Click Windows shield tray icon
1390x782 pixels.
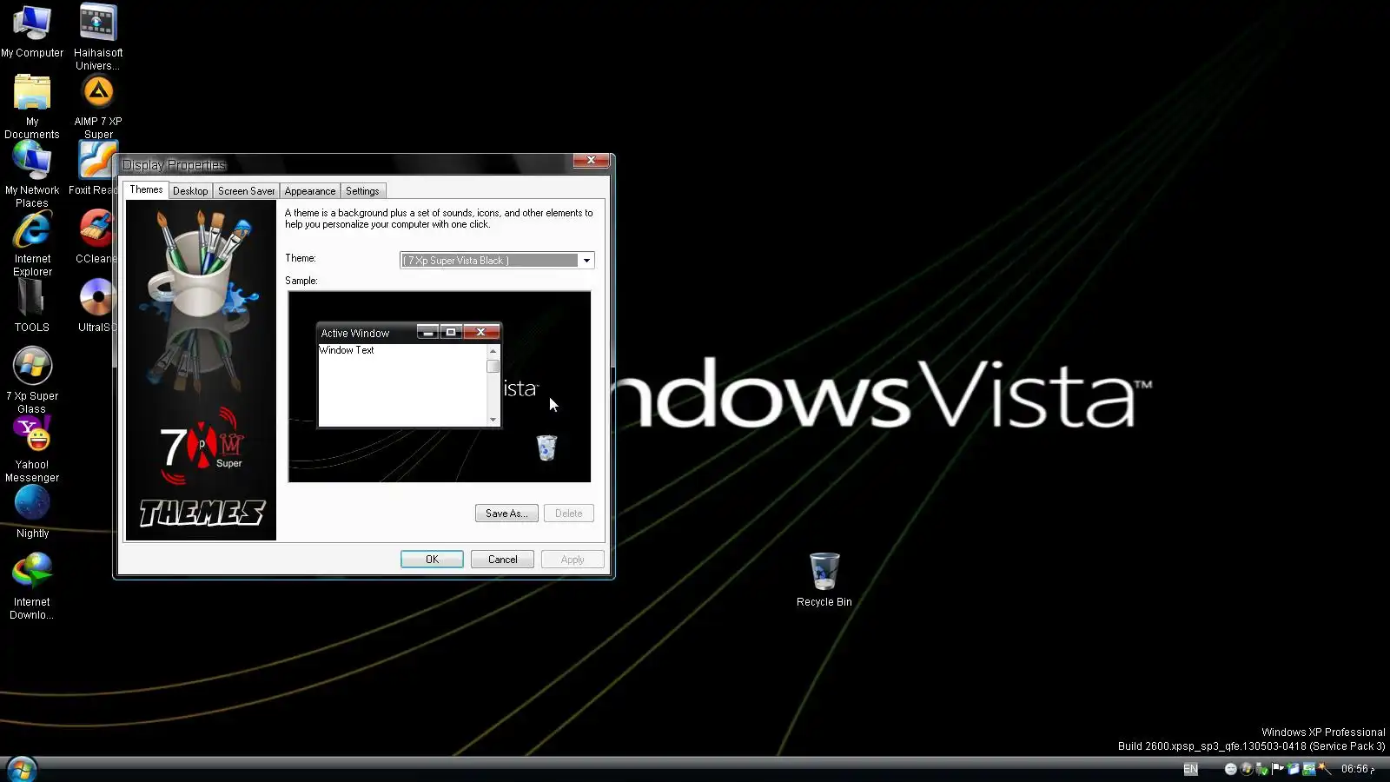click(1247, 769)
